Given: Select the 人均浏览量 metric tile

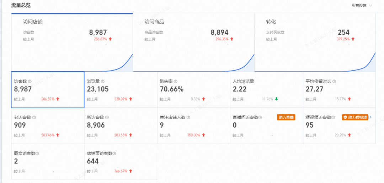Looking at the screenshot, I should [x=266, y=90].
